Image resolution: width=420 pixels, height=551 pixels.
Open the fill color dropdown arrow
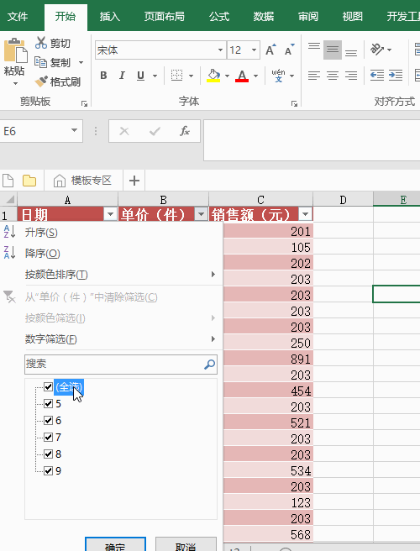tap(227, 76)
